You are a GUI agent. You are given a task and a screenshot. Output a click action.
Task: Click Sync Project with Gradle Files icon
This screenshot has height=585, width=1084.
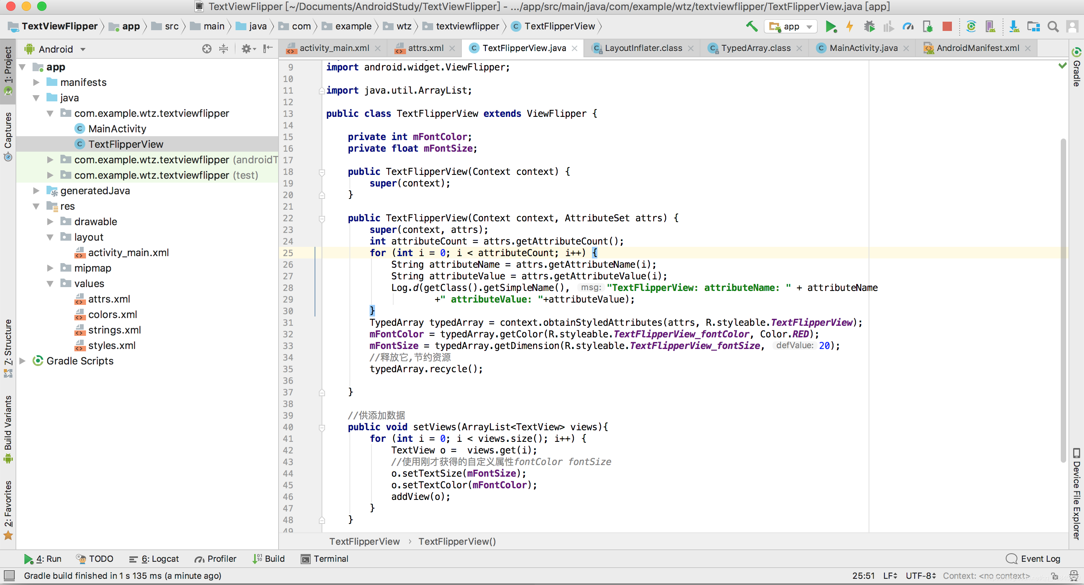coord(971,26)
